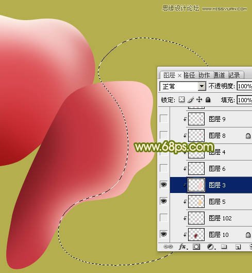The width and height of the screenshot is (252, 273).
Task: Create a new group folder
Action: tap(224, 247)
